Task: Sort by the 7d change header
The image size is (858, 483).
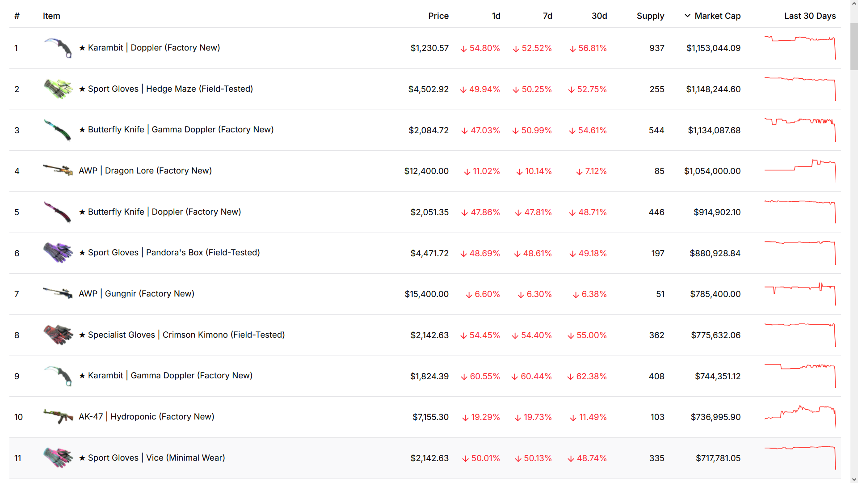Action: [x=547, y=16]
